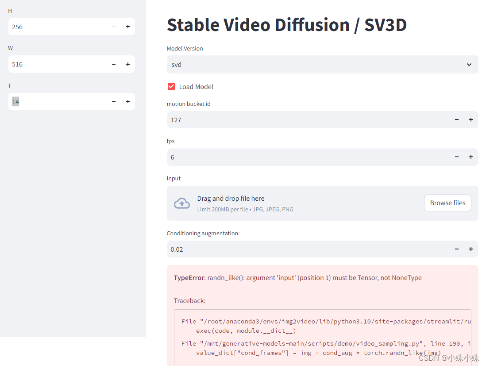
Task: Increase the H value with plus button
Action: [x=128, y=27]
